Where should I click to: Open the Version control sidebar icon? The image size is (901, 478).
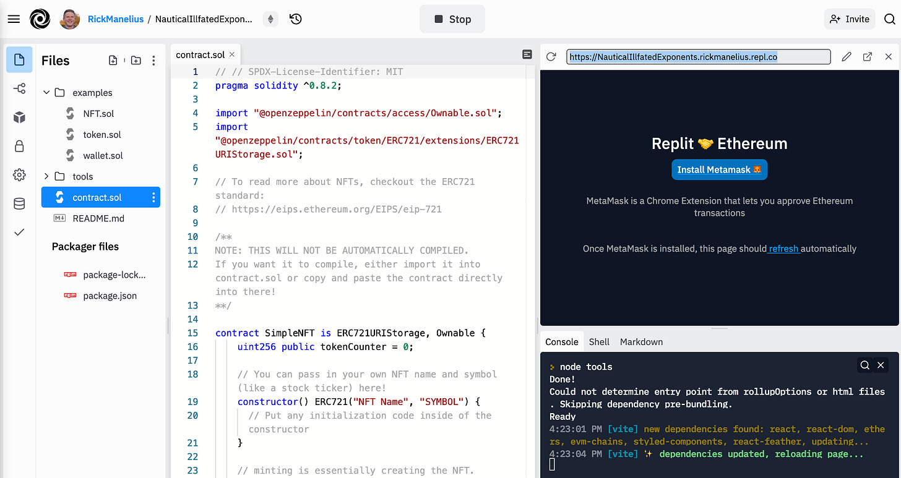tap(19, 89)
